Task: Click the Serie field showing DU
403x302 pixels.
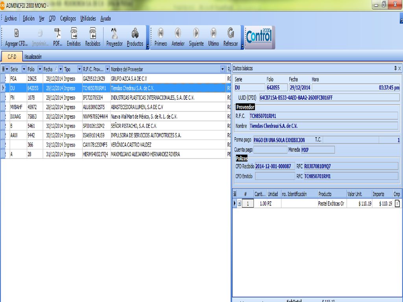Action: (250, 88)
